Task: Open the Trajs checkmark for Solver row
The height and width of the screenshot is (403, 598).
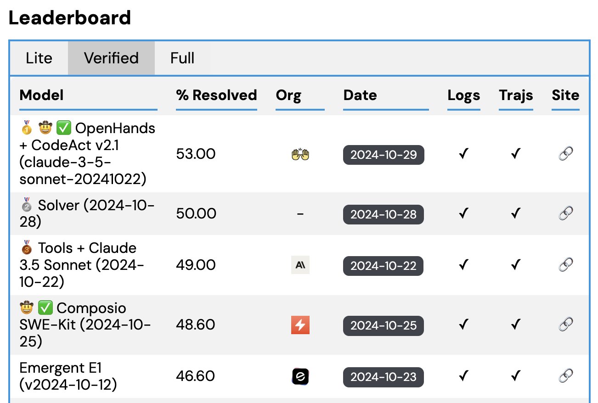Action: [516, 213]
